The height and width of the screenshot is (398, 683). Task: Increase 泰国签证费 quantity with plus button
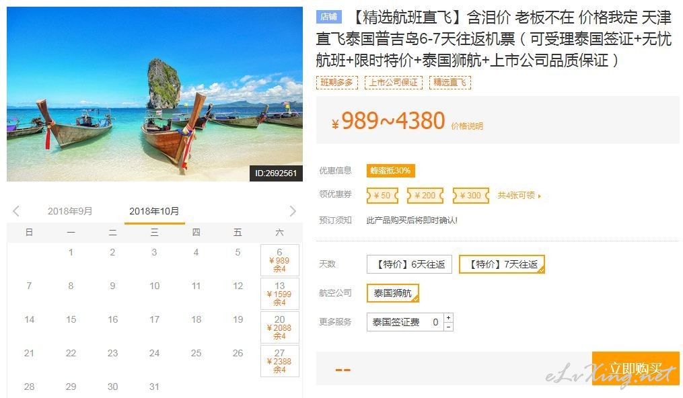(448, 317)
